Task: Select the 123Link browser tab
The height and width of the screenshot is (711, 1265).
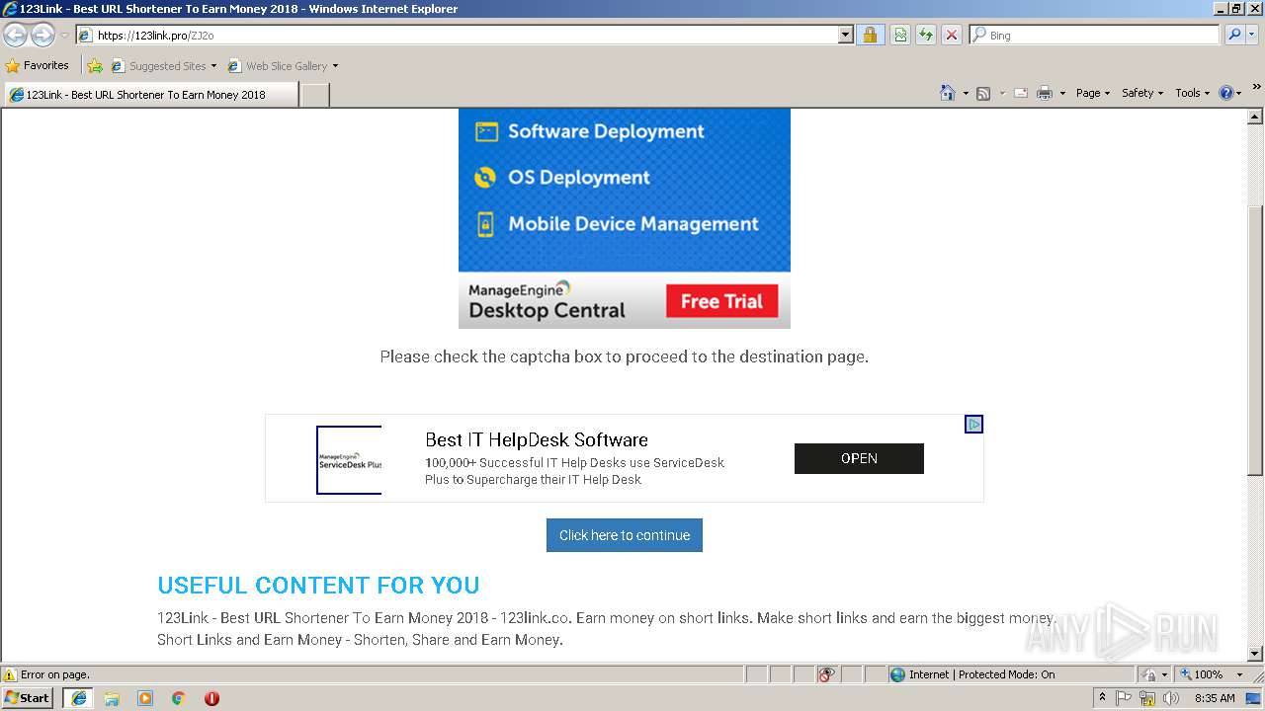Action: point(150,95)
